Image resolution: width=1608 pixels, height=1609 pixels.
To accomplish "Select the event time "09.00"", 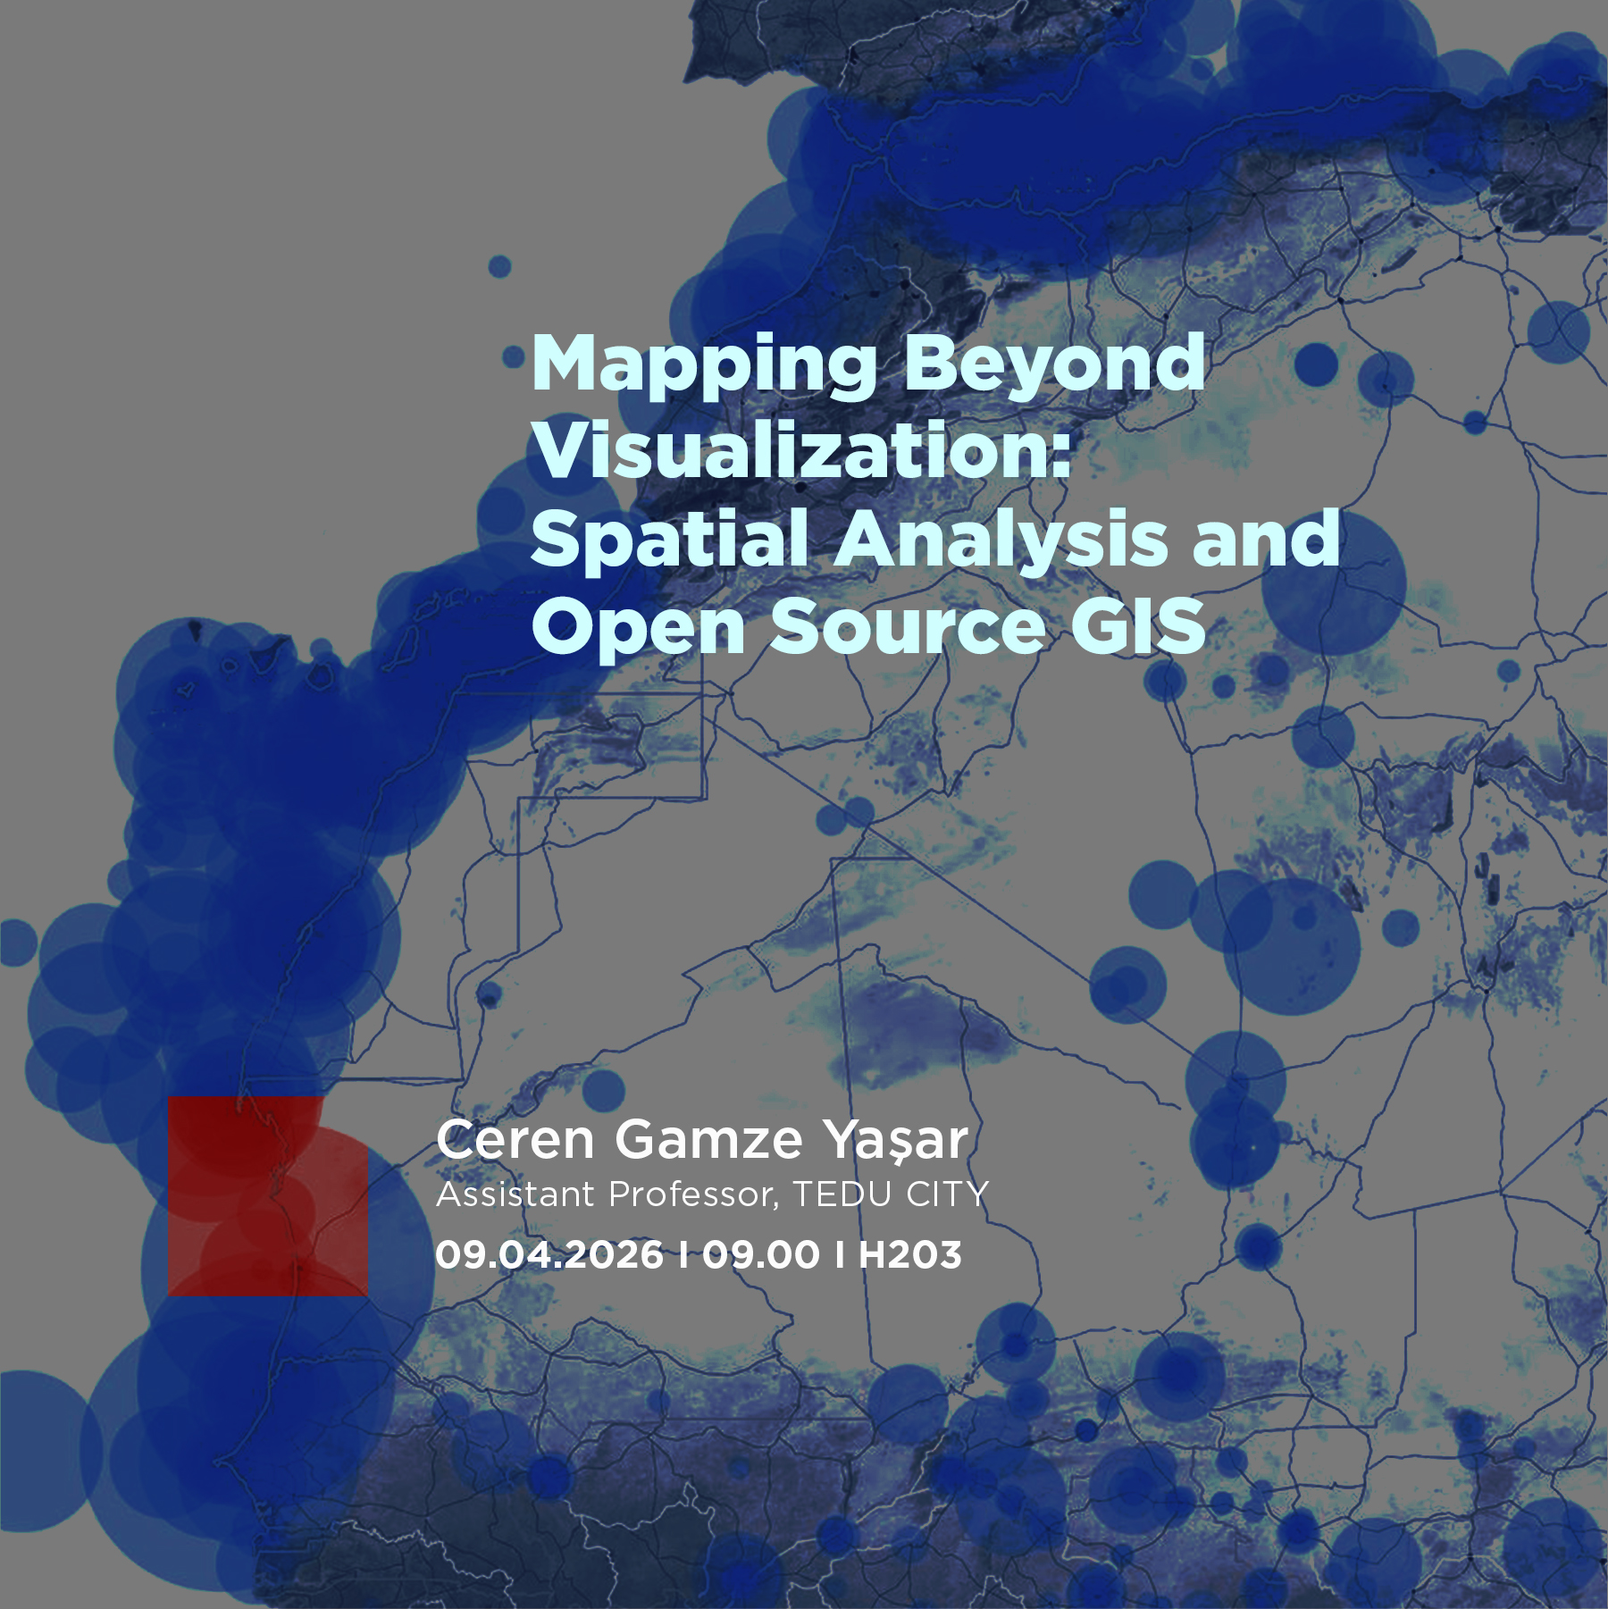I will (x=760, y=1254).
